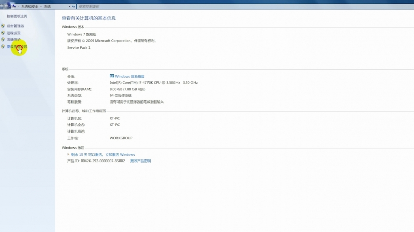
Task: Click the XT-PC value beside 计算机全名
Action: (x=114, y=125)
